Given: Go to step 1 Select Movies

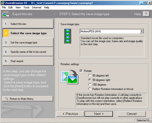Looking at the screenshot, I should [x=28, y=24].
